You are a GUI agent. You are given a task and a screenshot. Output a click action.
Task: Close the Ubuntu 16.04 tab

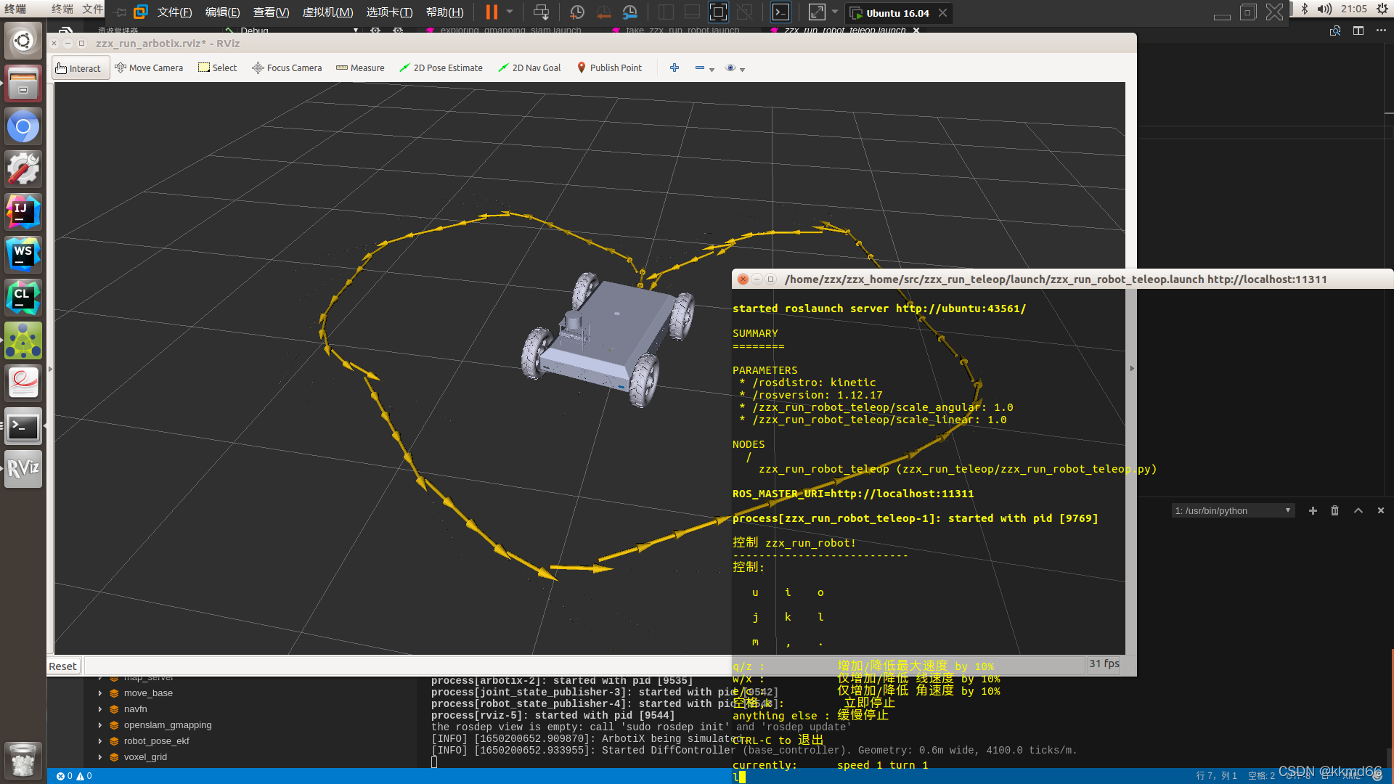942,13
